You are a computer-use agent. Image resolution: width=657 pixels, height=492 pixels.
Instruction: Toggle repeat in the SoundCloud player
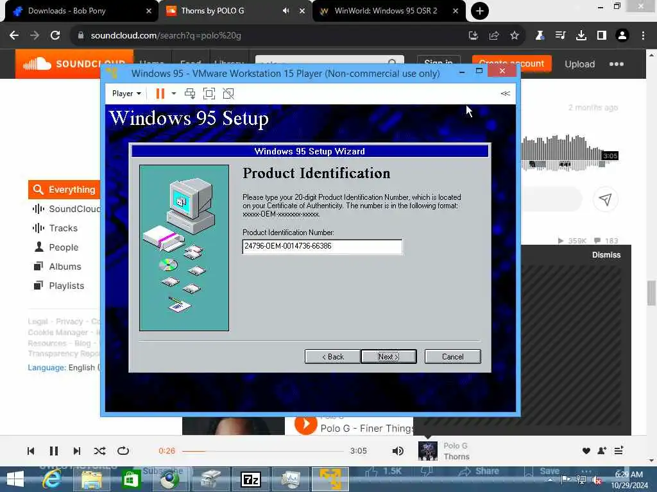point(123,451)
